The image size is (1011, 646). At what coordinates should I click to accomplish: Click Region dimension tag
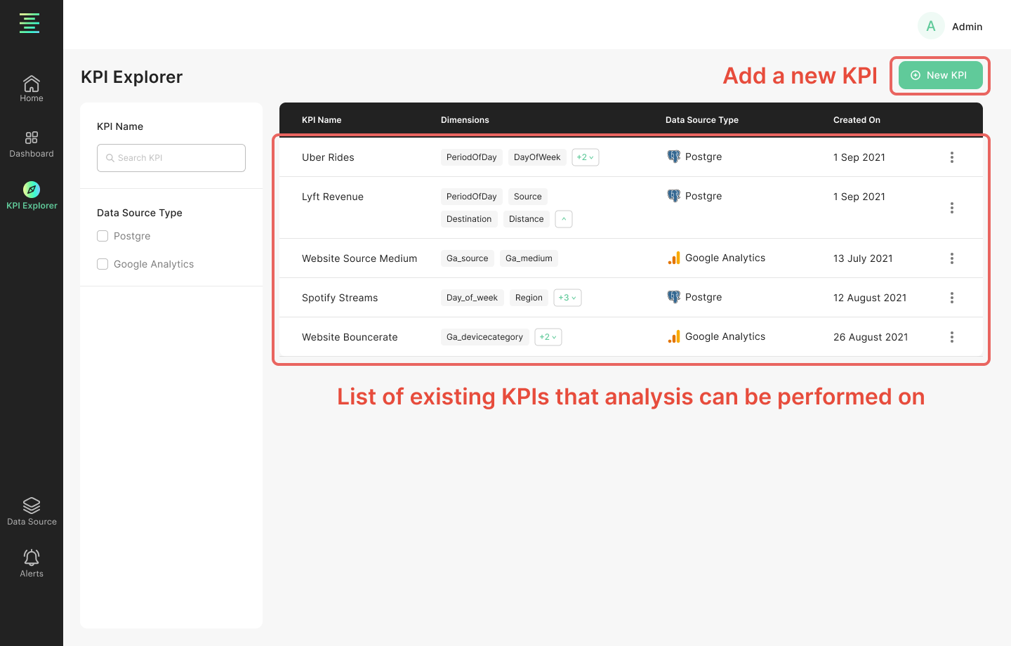click(x=529, y=298)
